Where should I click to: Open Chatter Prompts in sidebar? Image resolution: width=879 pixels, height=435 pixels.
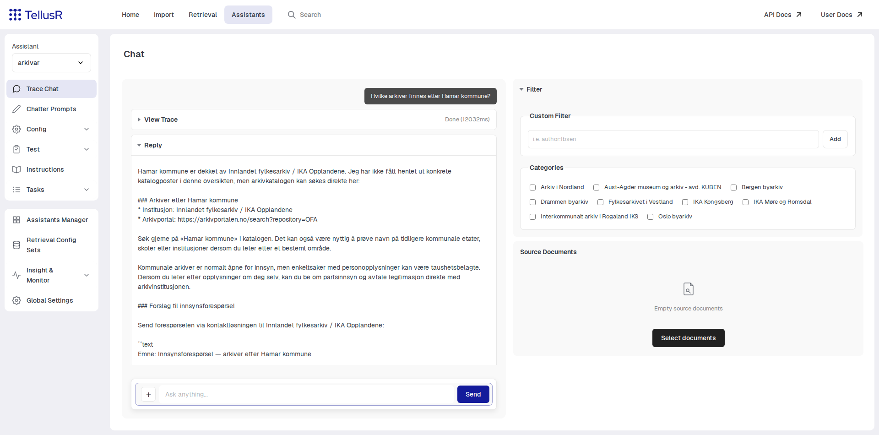[51, 109]
